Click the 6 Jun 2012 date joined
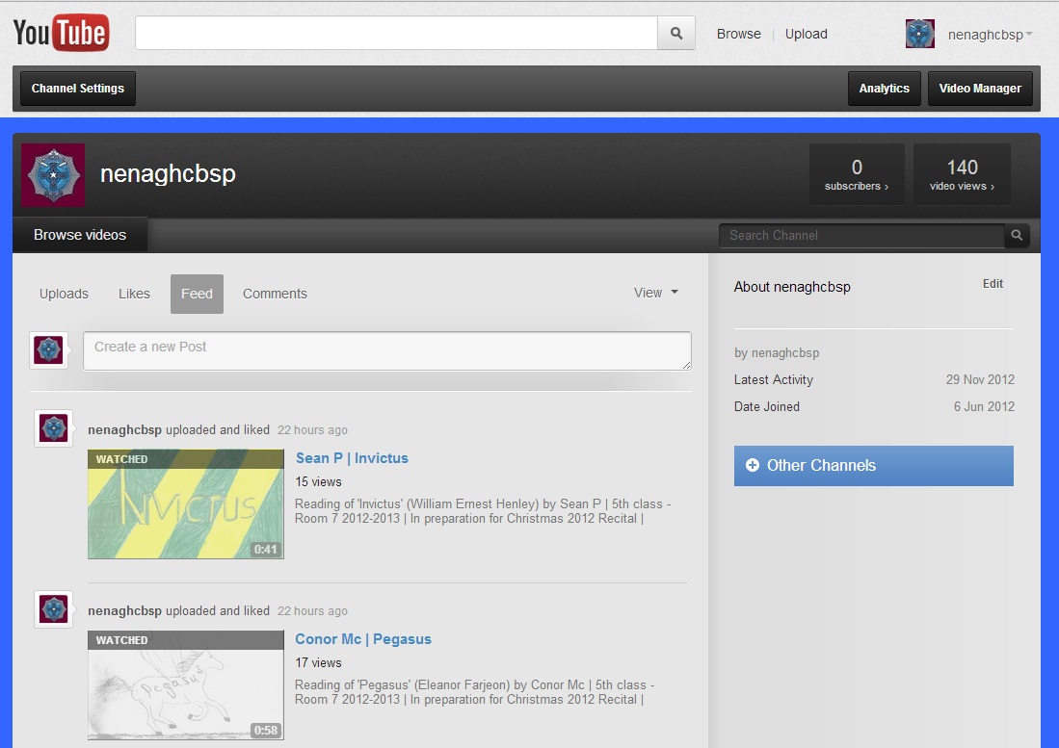Screen dimensions: 1059x748 tap(984, 406)
